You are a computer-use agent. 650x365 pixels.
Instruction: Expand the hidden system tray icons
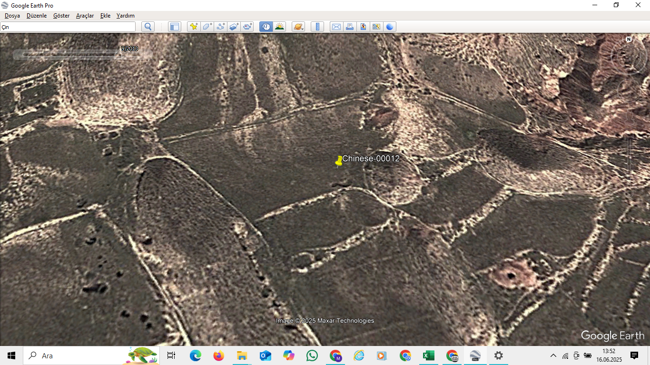[x=553, y=355]
